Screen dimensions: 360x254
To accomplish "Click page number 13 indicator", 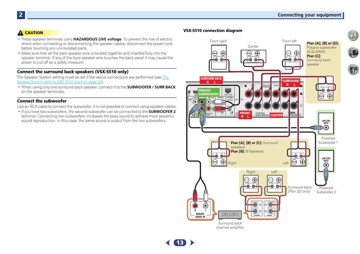I will 180,243.
